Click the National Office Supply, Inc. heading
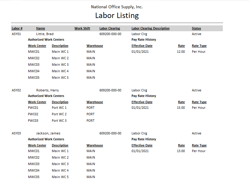The width and height of the screenshot is (249, 186). [117, 7]
